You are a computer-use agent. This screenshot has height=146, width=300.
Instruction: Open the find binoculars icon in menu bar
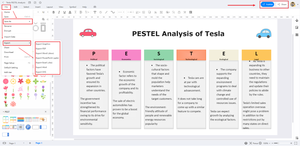tap(95, 7)
